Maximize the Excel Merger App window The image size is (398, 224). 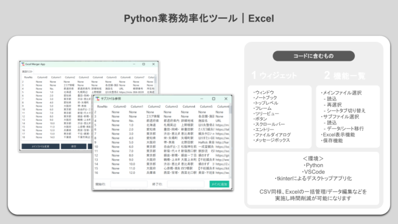tap(144, 64)
